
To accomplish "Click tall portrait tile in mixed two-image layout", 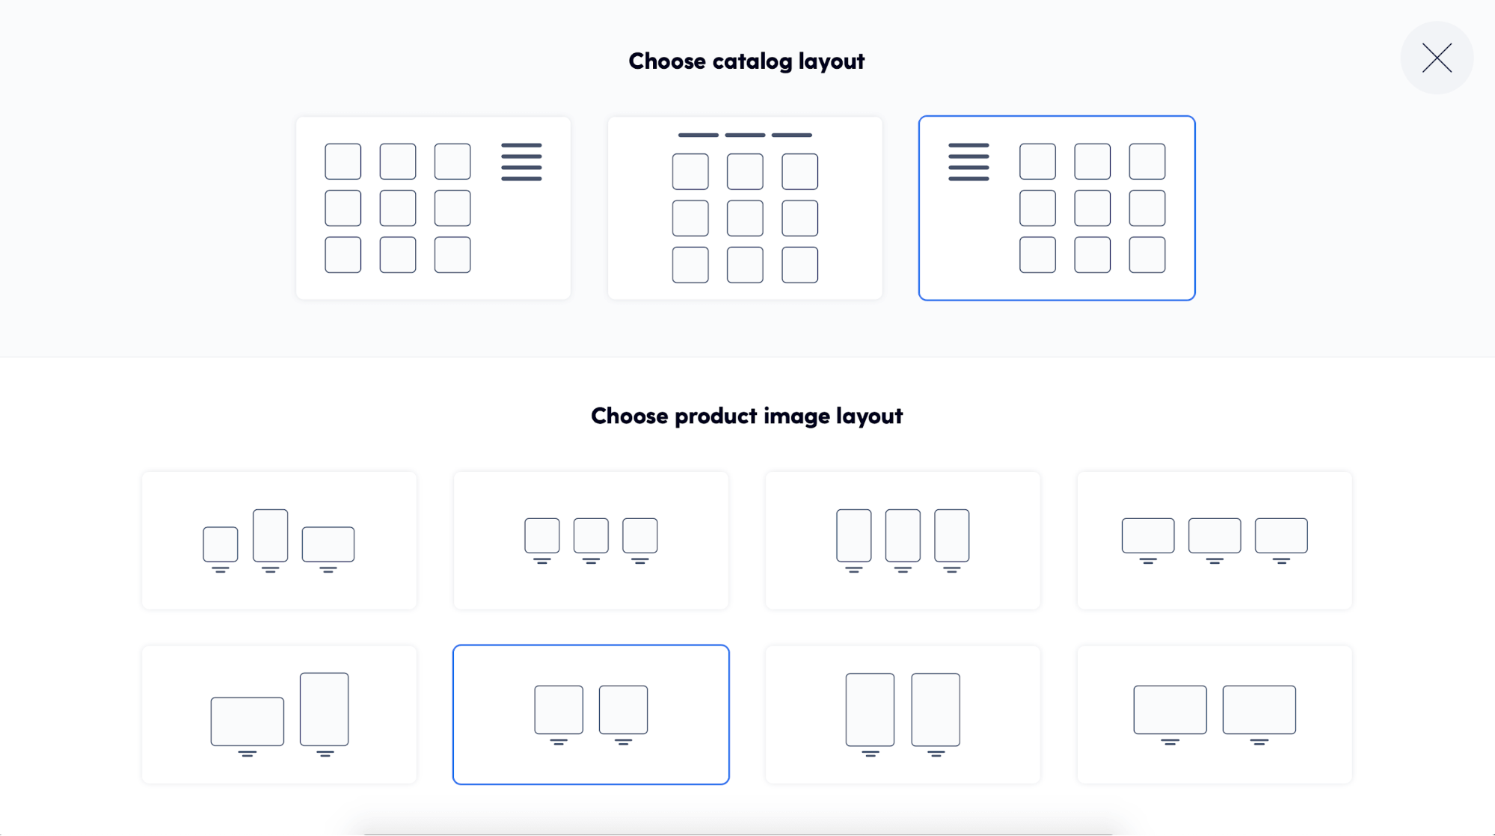I will pyautogui.click(x=324, y=709).
